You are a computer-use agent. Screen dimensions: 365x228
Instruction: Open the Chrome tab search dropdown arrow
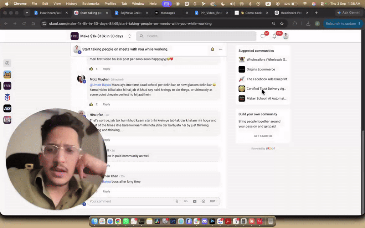tap(27, 13)
